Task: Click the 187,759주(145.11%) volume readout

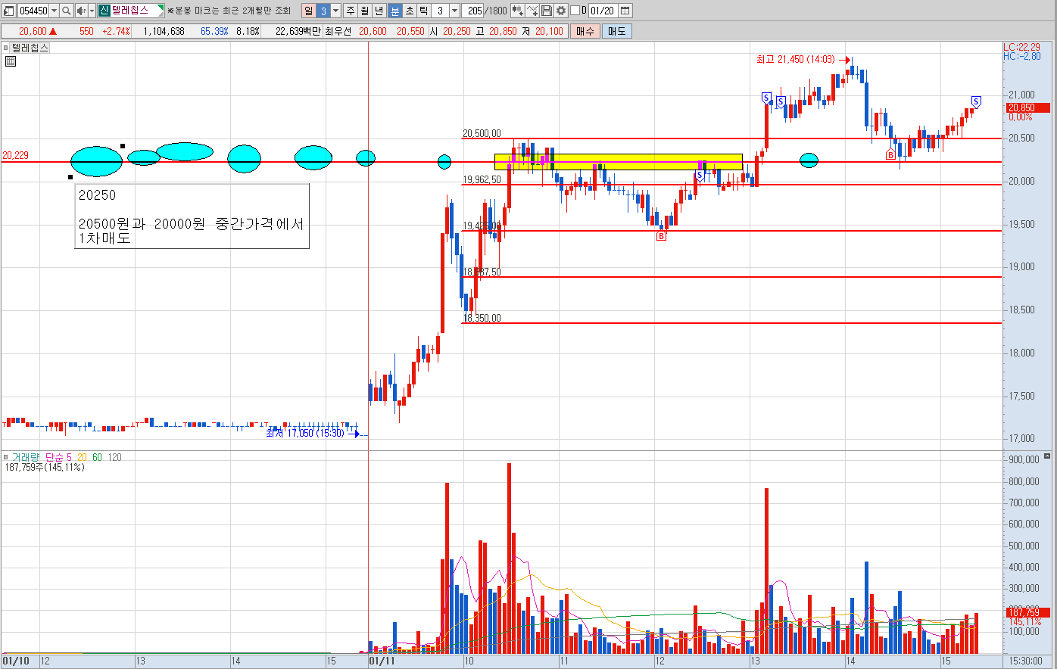Action: pos(45,467)
